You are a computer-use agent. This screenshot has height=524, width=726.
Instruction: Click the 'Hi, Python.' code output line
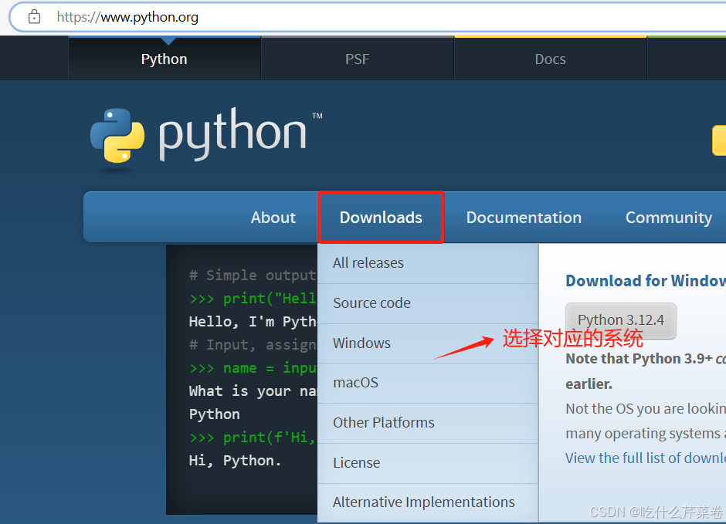[x=236, y=461]
